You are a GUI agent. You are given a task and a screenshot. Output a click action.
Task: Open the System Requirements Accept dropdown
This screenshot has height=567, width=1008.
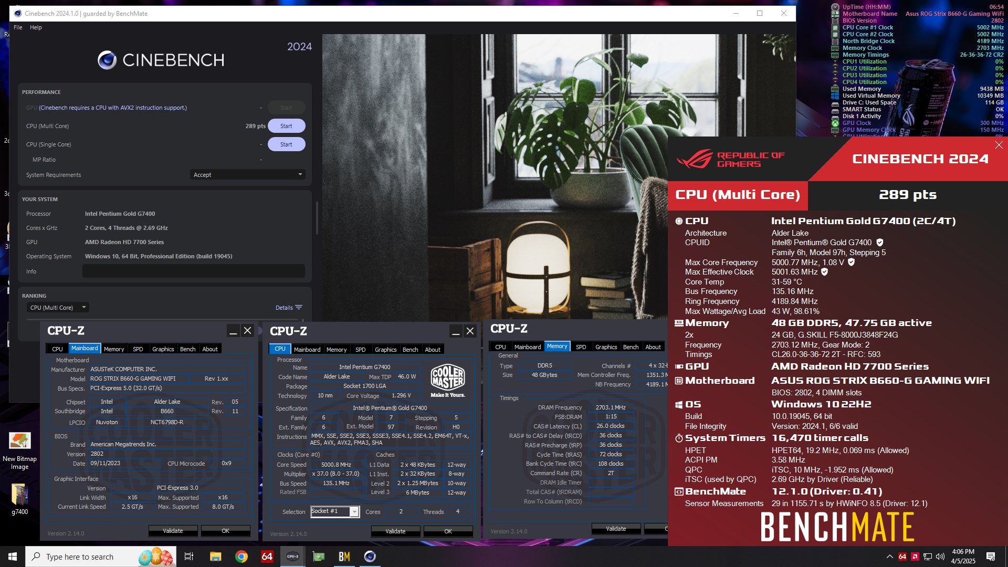pyautogui.click(x=247, y=175)
